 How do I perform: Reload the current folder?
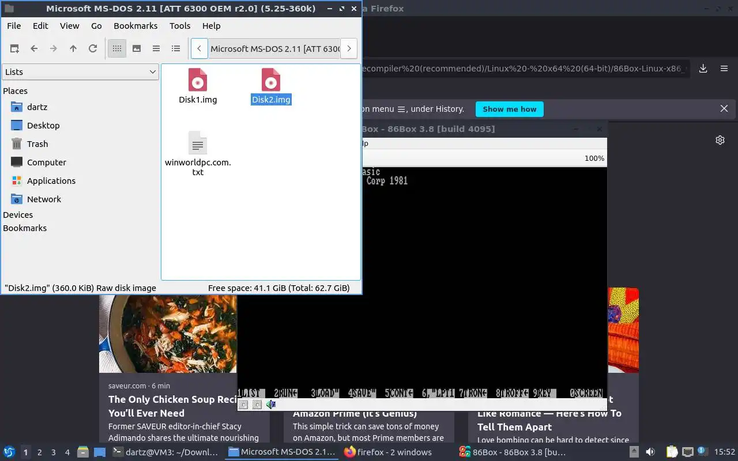[x=92, y=49]
